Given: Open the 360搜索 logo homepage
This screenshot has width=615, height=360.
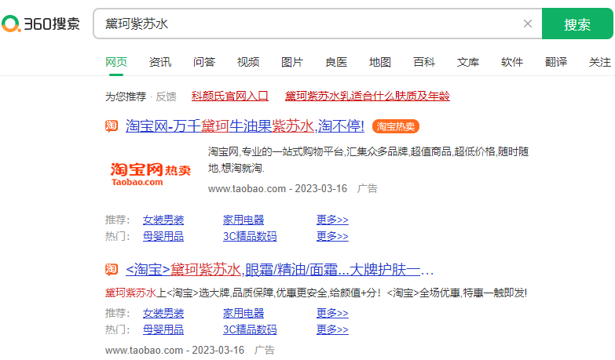Looking at the screenshot, I should [41, 24].
